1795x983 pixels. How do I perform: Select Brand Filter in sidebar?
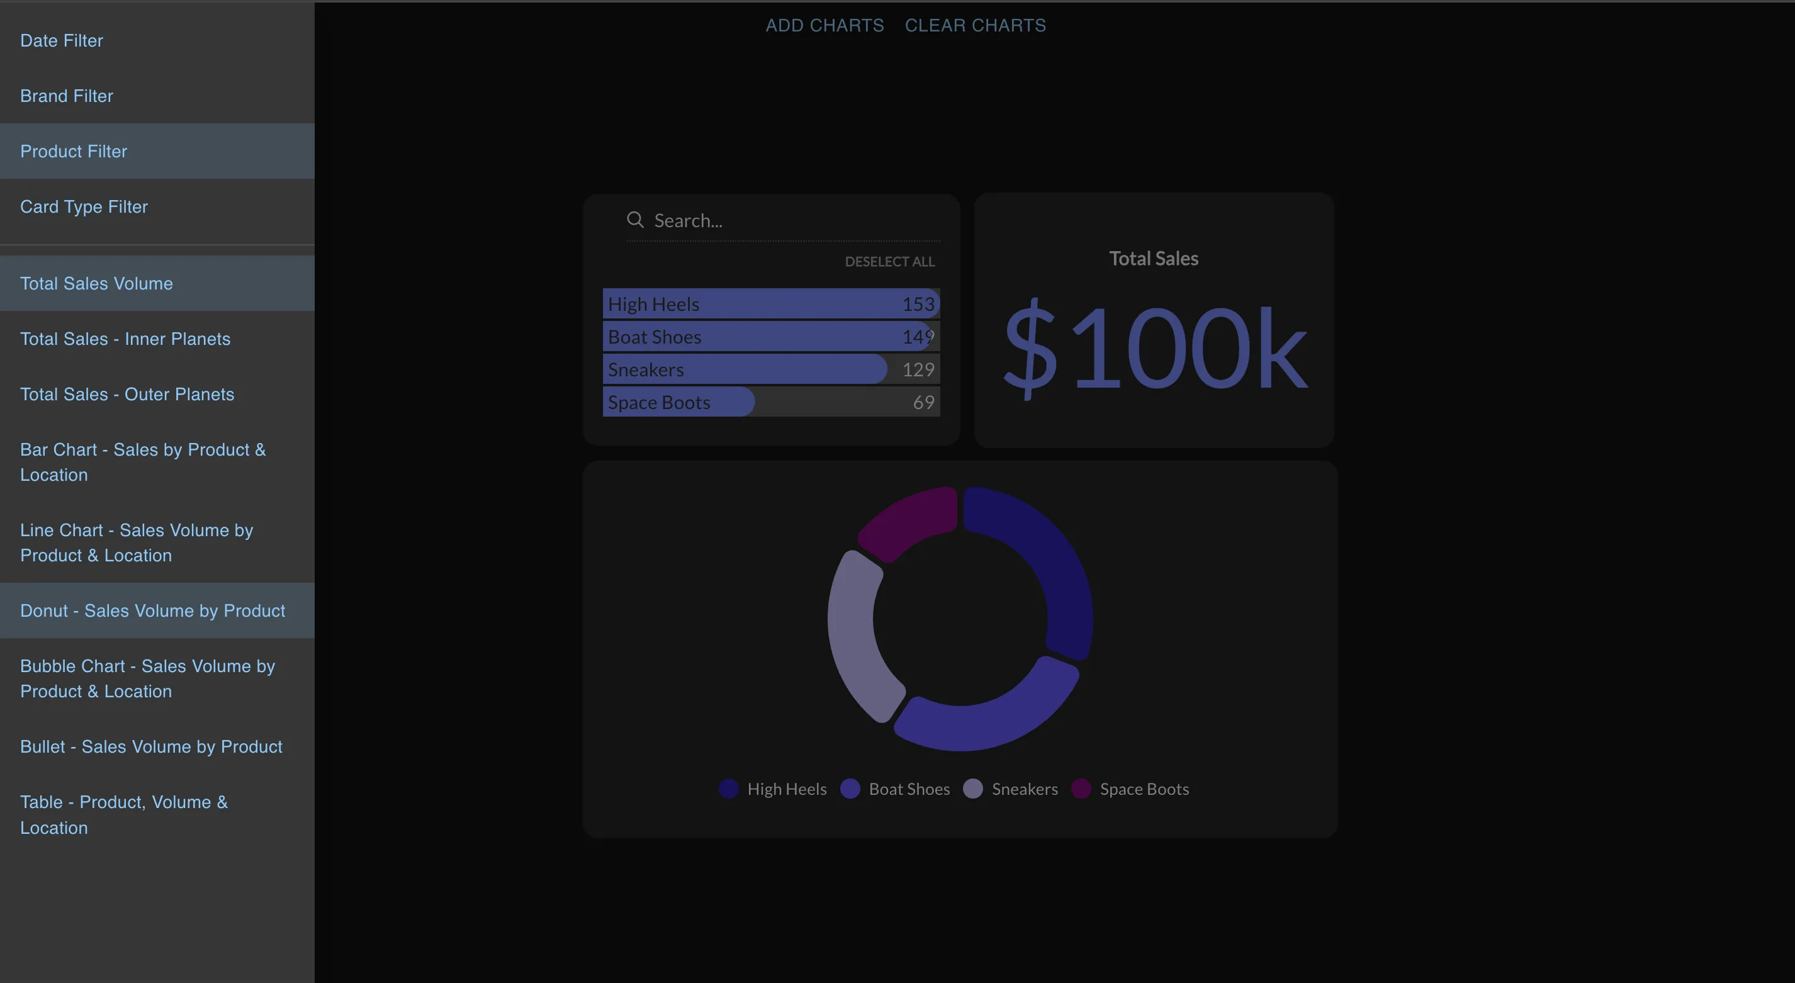point(157,96)
